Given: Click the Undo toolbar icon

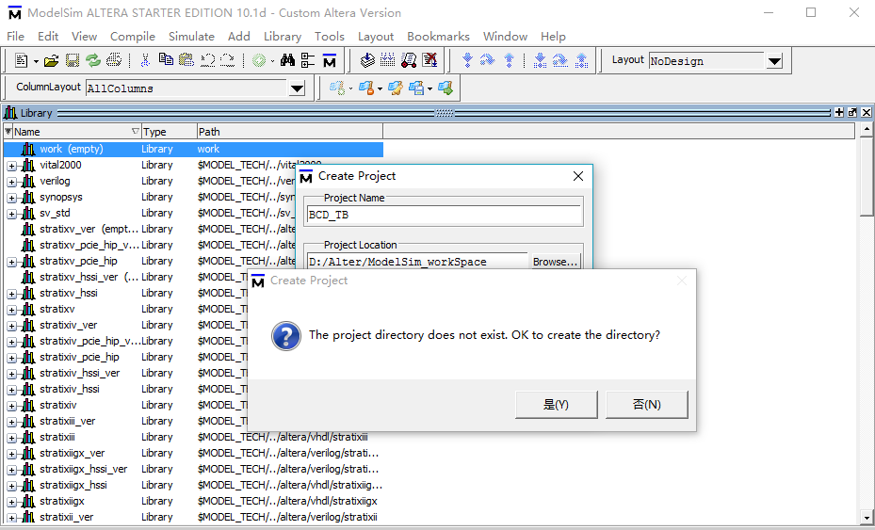Looking at the screenshot, I should pos(207,60).
